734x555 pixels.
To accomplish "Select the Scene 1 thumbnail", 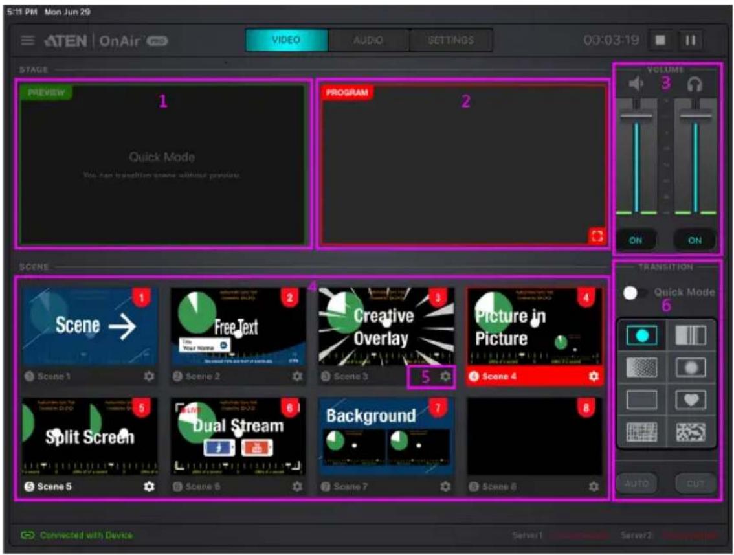I will (x=89, y=326).
